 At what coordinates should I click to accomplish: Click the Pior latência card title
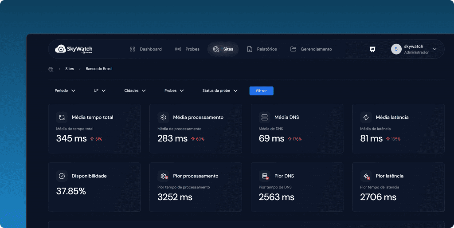click(x=389, y=176)
